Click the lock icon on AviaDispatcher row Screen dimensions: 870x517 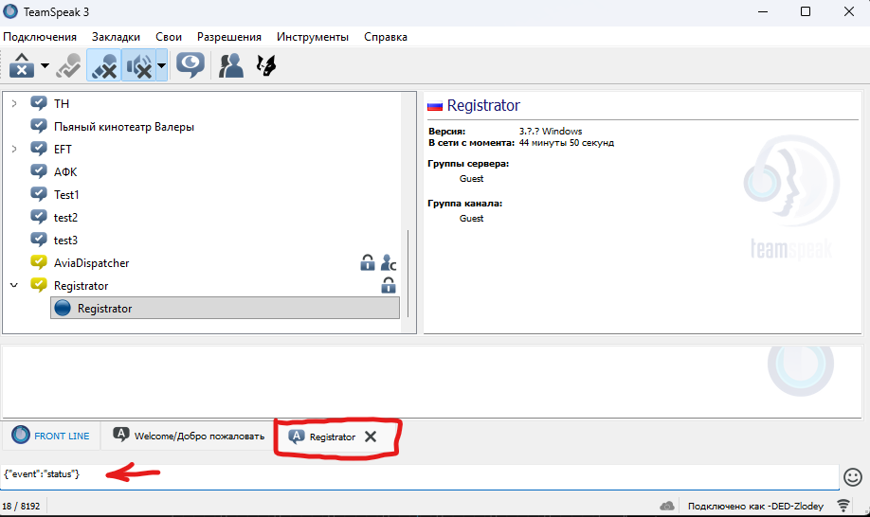(368, 262)
